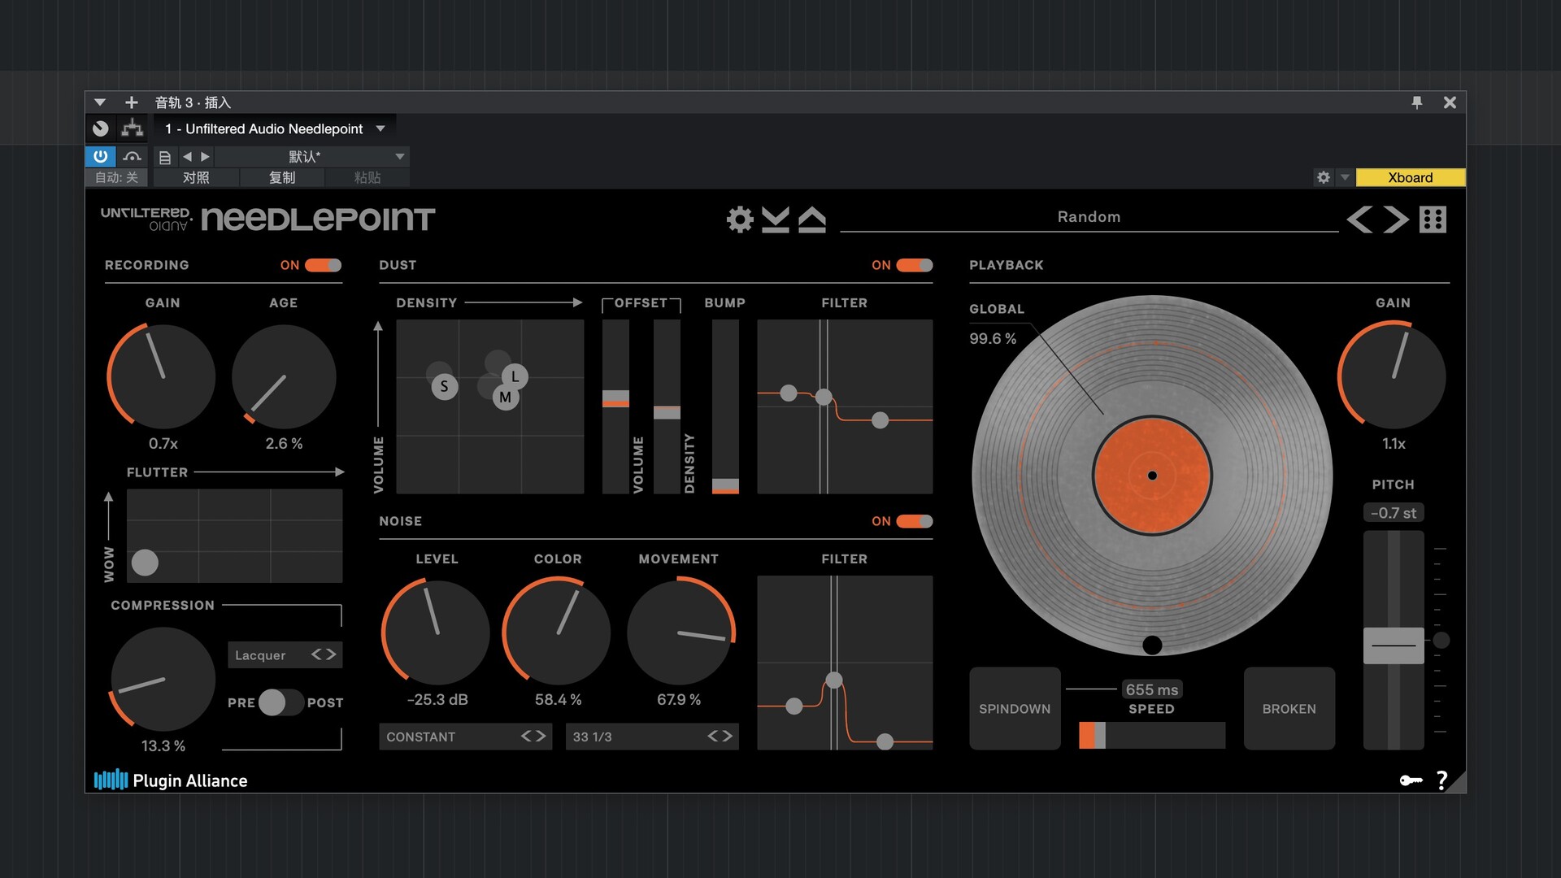Click the Xboard button
1561x878 pixels.
coord(1411,177)
